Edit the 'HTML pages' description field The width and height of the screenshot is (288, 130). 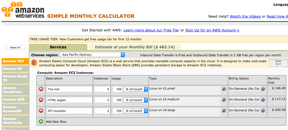69,100
